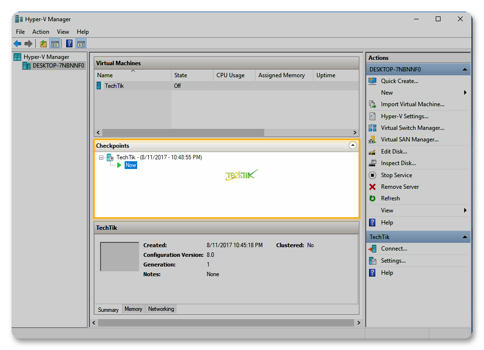Click the green Refresh action icon
This screenshot has width=484, height=350.
(372, 198)
